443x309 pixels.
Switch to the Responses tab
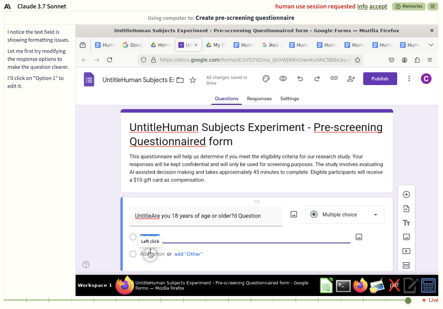click(x=259, y=99)
